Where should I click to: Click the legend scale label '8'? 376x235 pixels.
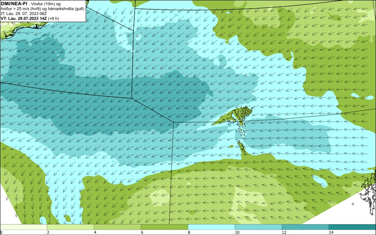coord(189,232)
